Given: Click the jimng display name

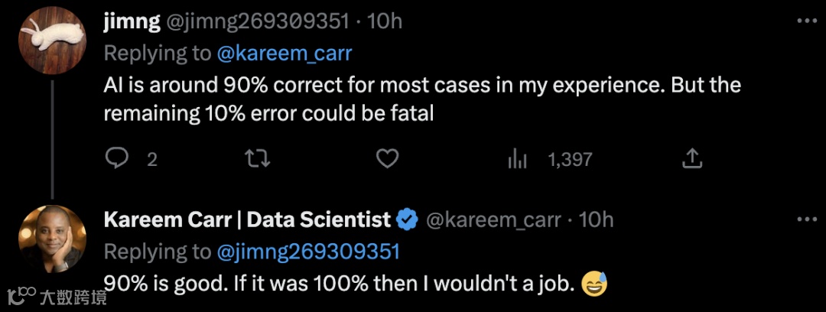Looking at the screenshot, I should point(132,21).
